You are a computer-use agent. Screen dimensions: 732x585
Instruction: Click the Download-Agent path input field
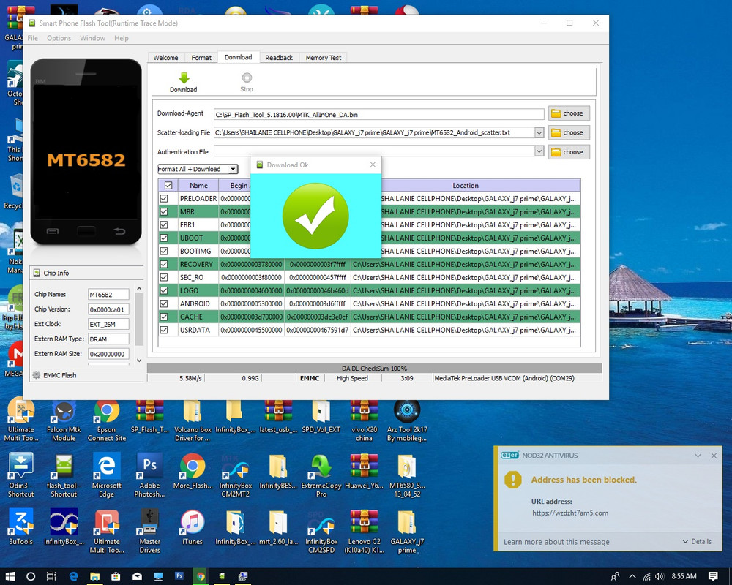point(378,114)
